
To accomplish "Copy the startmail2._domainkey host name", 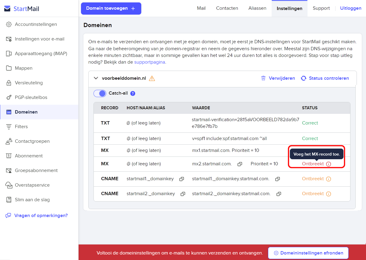I will coord(183,194).
